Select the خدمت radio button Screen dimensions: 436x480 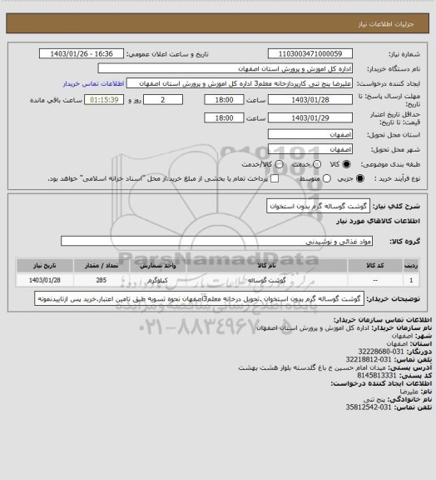point(317,164)
